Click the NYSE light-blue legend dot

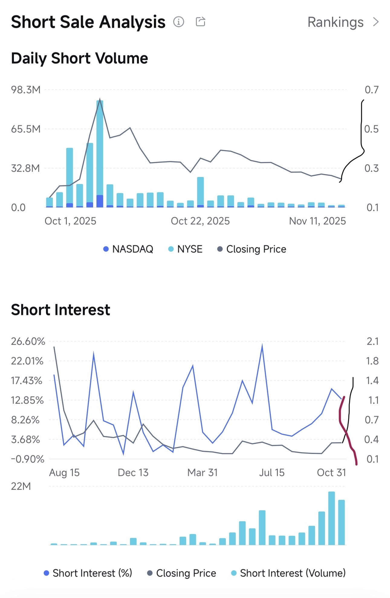pos(171,249)
